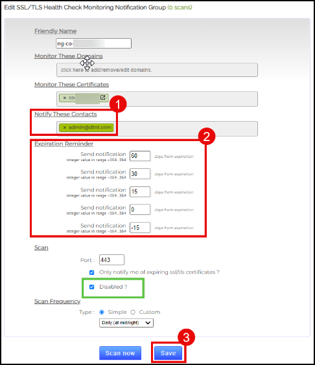
Task: Click the Port 443 input field
Action: [111, 260]
